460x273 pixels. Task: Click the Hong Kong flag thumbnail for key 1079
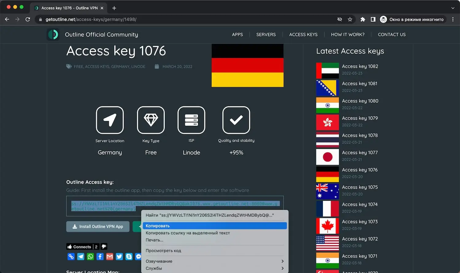pos(328,122)
